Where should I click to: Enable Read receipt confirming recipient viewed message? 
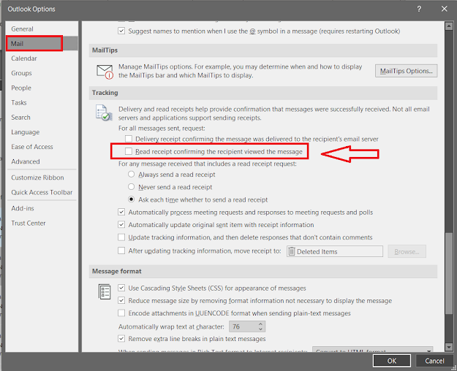click(129, 151)
